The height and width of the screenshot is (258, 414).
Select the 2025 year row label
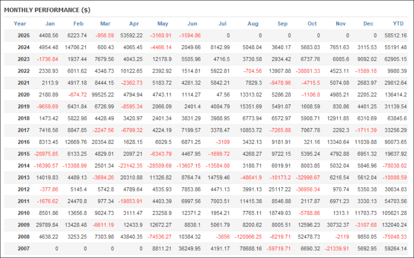coord(24,36)
